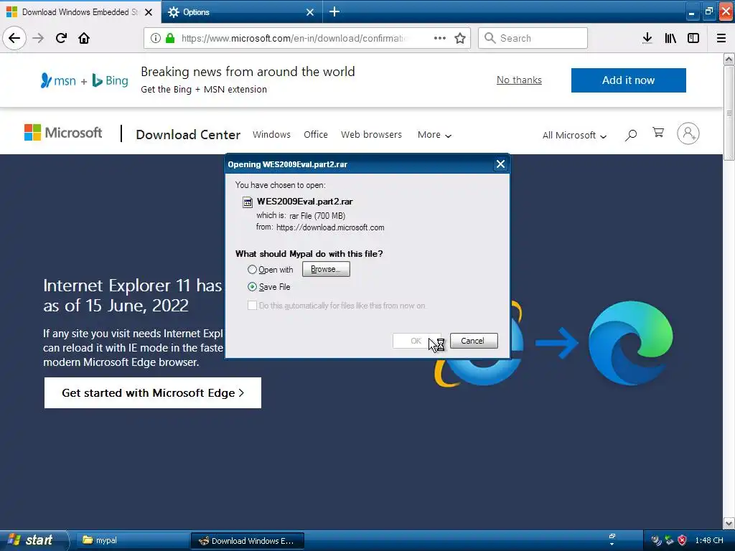The height and width of the screenshot is (551, 735).
Task: Switch to the Options tab
Action: 241,12
